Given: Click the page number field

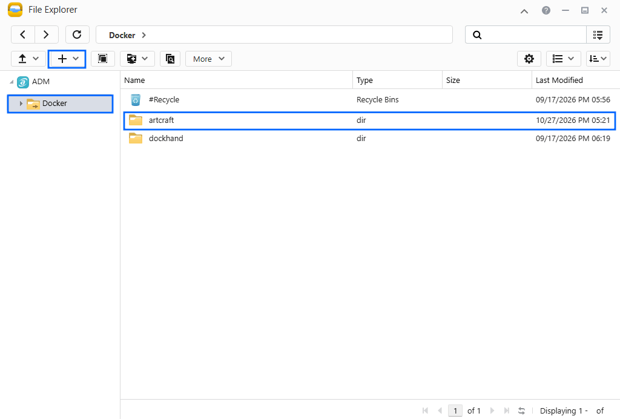Looking at the screenshot, I should 455,411.
